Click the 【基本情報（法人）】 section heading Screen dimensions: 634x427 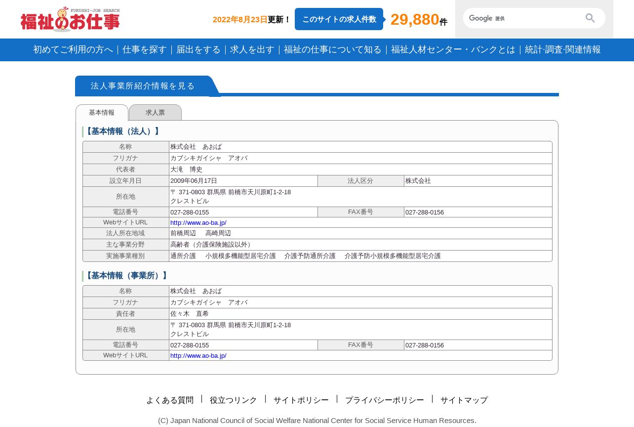(123, 131)
